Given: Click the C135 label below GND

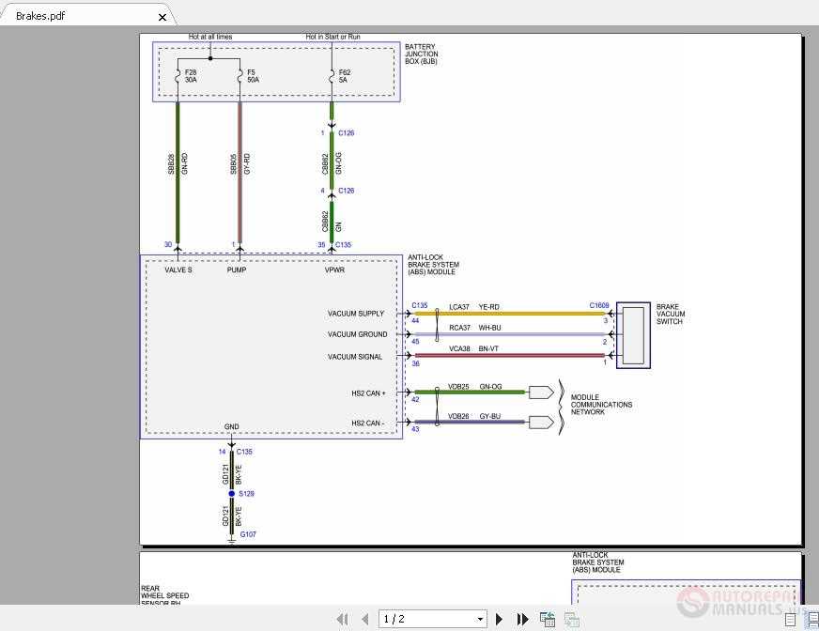Looking at the screenshot, I should (x=244, y=452).
